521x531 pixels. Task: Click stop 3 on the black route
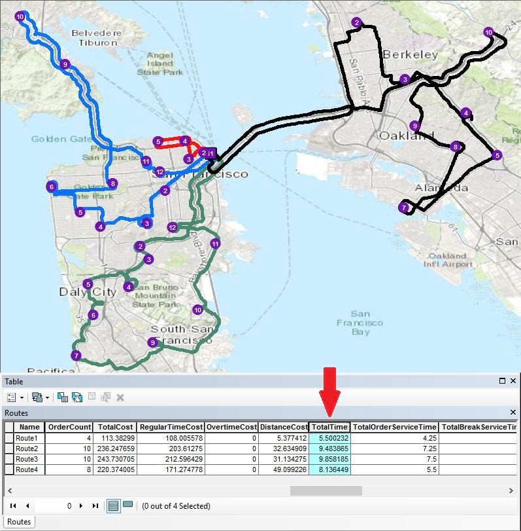(x=405, y=80)
